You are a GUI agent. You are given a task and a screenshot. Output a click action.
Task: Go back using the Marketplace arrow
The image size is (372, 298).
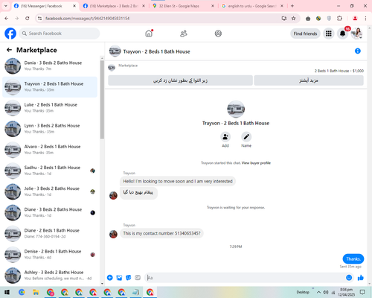[10, 50]
